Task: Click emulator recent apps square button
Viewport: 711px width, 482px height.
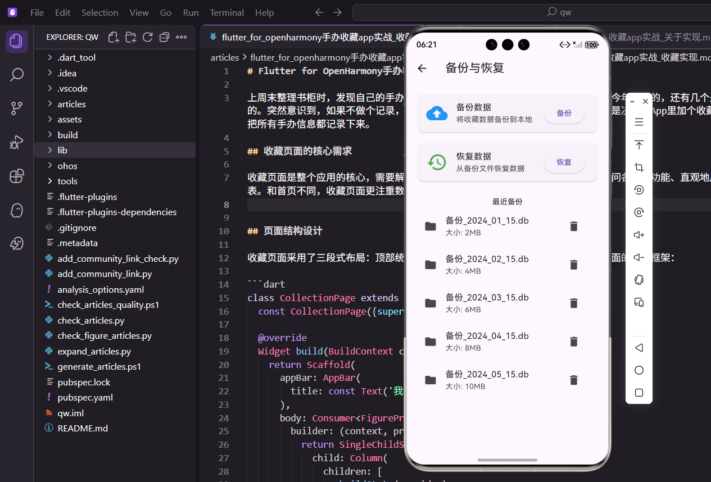Action: click(x=639, y=393)
